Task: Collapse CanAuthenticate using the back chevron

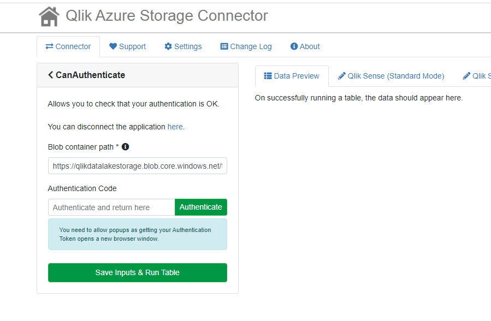Action: pyautogui.click(x=50, y=75)
